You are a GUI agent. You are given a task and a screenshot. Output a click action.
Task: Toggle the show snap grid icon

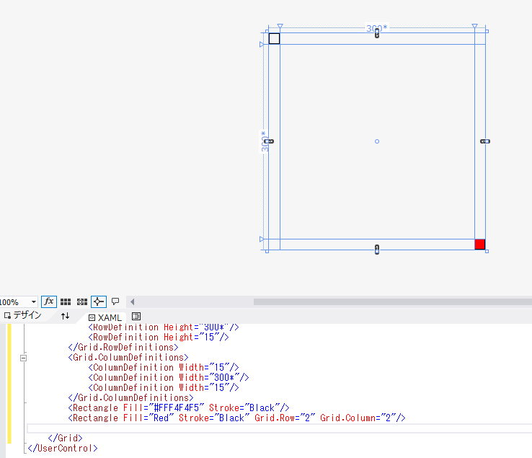tap(66, 301)
